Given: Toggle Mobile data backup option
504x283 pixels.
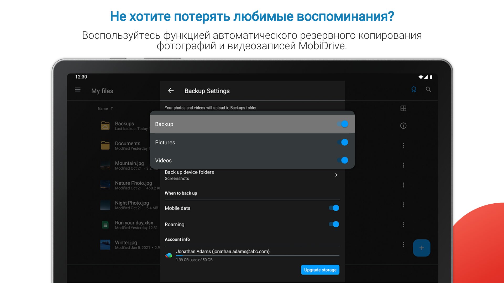Looking at the screenshot, I should (334, 208).
